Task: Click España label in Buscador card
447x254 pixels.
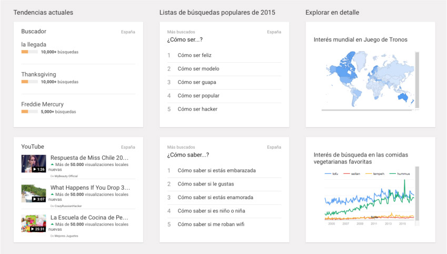Action: coord(128,32)
